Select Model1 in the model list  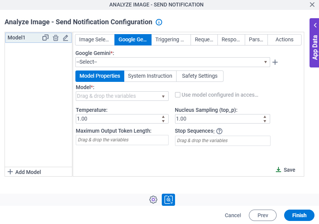pyautogui.click(x=38, y=38)
